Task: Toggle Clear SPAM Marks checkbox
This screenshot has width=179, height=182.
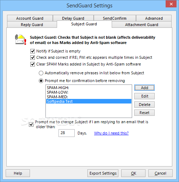Action: [32, 64]
